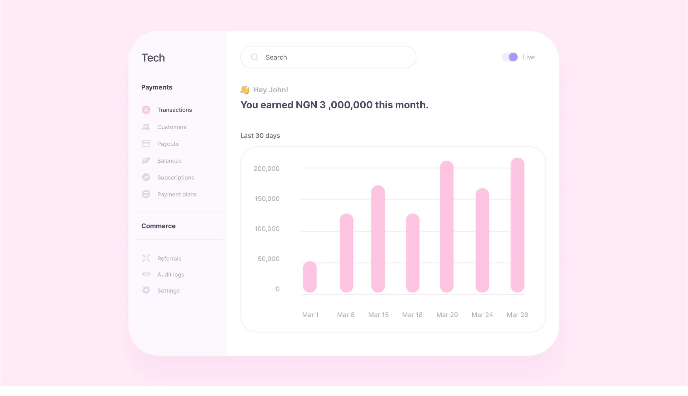Select the Transactions icon in the sidebar
Screen dimensions: 688x396
146,110
